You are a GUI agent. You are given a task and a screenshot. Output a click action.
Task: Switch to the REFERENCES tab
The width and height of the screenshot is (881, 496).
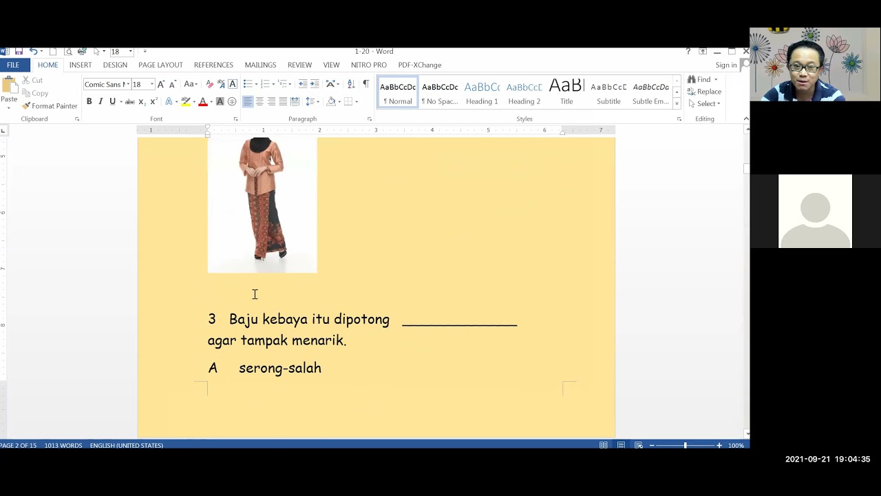point(213,65)
